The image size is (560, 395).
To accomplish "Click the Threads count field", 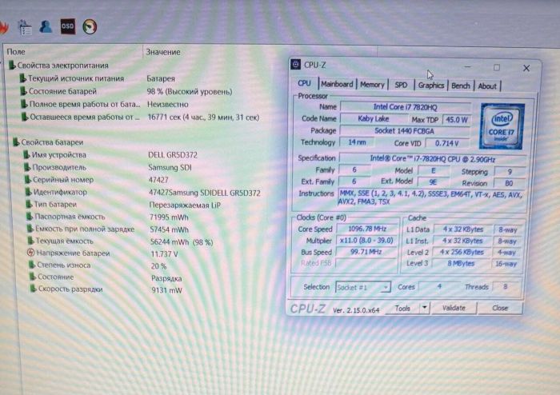I will coord(505,286).
